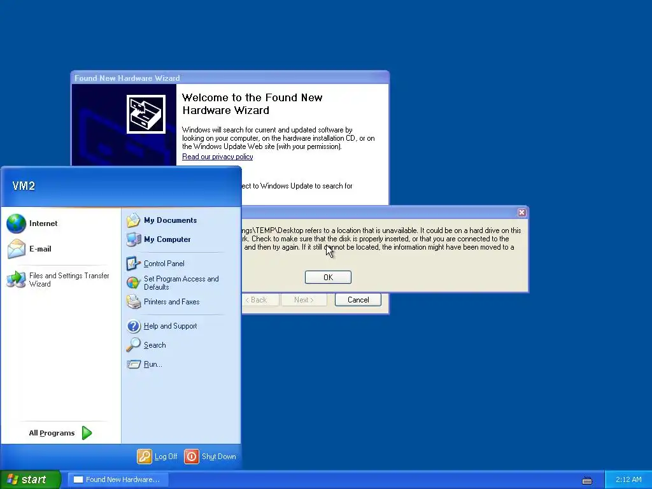This screenshot has height=489, width=652.
Task: Click the Run... text label
Action: pos(153,364)
